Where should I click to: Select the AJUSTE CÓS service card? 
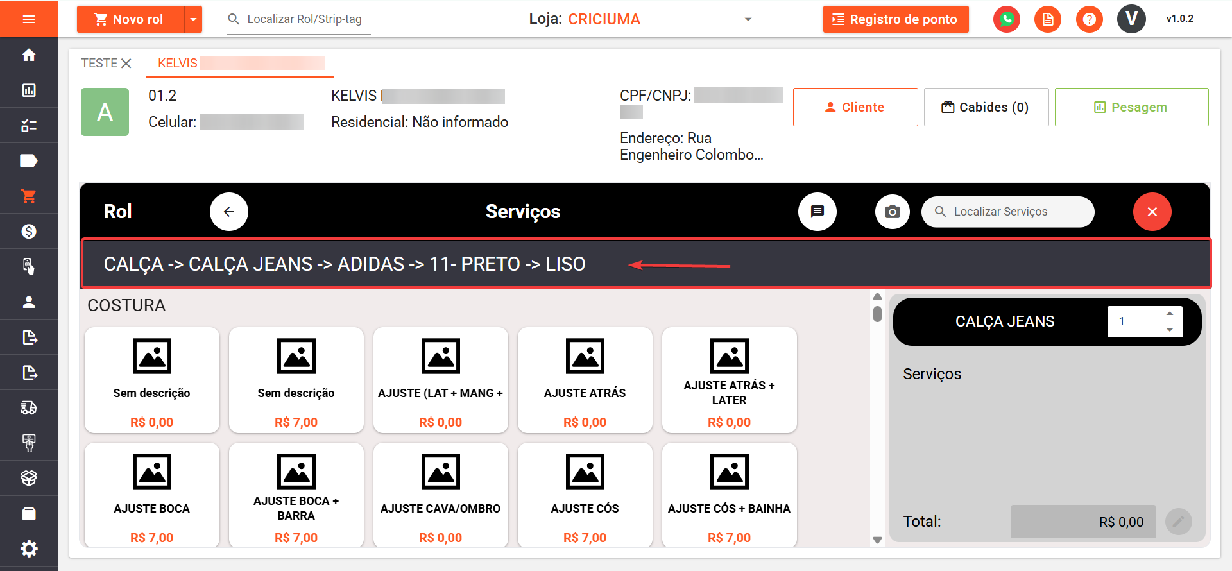pos(585,495)
